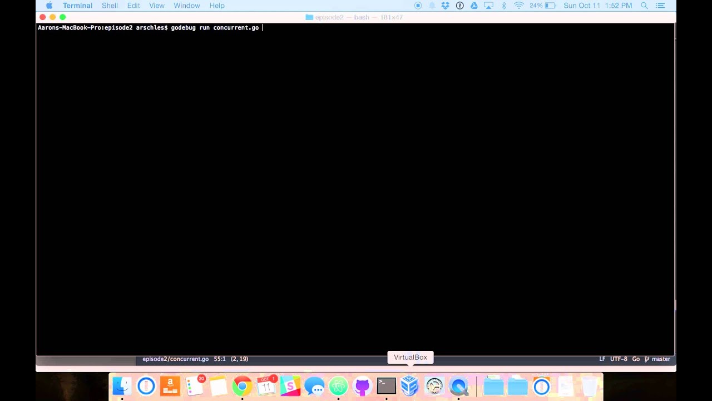
Task: Open the AirPlay display menu
Action: [488, 6]
